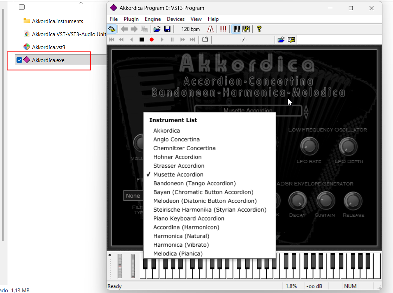Click the left wheel strip beside the keyboard
Image resolution: width=393 pixels, height=293 pixels.
(x=120, y=266)
